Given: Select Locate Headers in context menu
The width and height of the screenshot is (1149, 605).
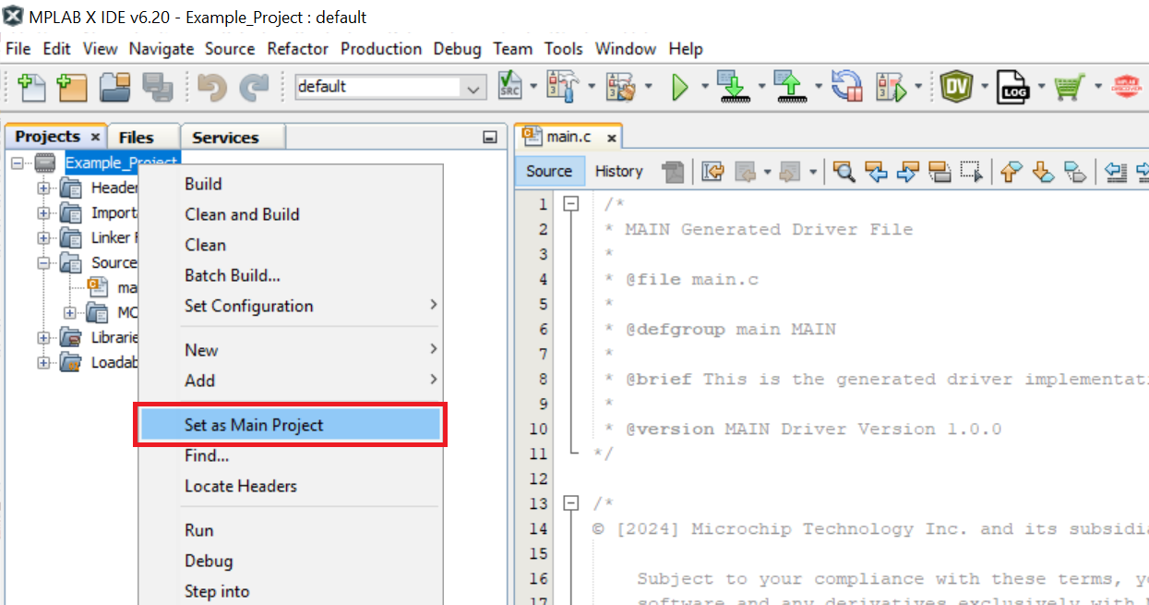Looking at the screenshot, I should point(290,486).
